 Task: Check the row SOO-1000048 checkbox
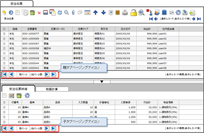click(4, 58)
